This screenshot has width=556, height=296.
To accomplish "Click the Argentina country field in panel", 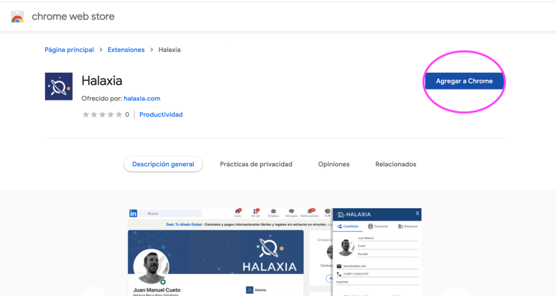I will (x=377, y=282).
